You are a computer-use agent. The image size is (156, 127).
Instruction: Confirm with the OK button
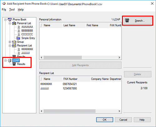[105, 120]
